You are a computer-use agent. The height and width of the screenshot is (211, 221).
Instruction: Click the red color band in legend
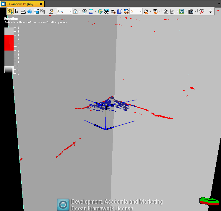(9, 43)
